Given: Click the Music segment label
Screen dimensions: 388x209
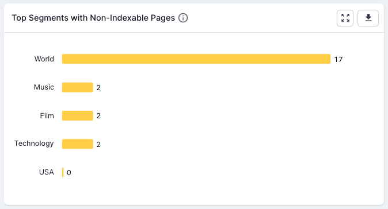Looking at the screenshot, I should click(x=44, y=87).
